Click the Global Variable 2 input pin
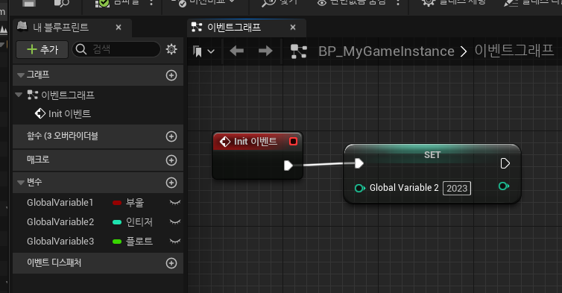 coord(360,188)
